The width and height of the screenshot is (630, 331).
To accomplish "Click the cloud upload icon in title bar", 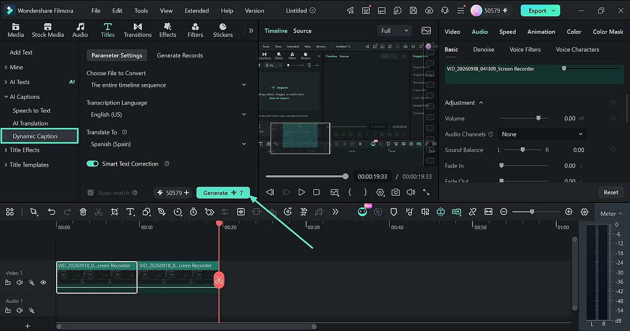I will [x=429, y=11].
